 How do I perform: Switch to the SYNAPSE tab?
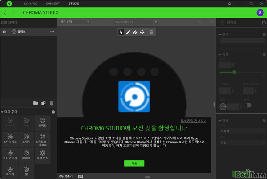coord(30,4)
